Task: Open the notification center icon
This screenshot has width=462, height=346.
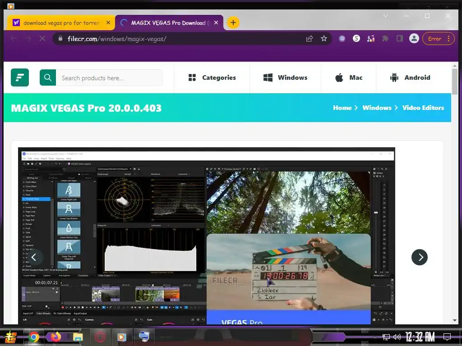Action: (x=447, y=337)
